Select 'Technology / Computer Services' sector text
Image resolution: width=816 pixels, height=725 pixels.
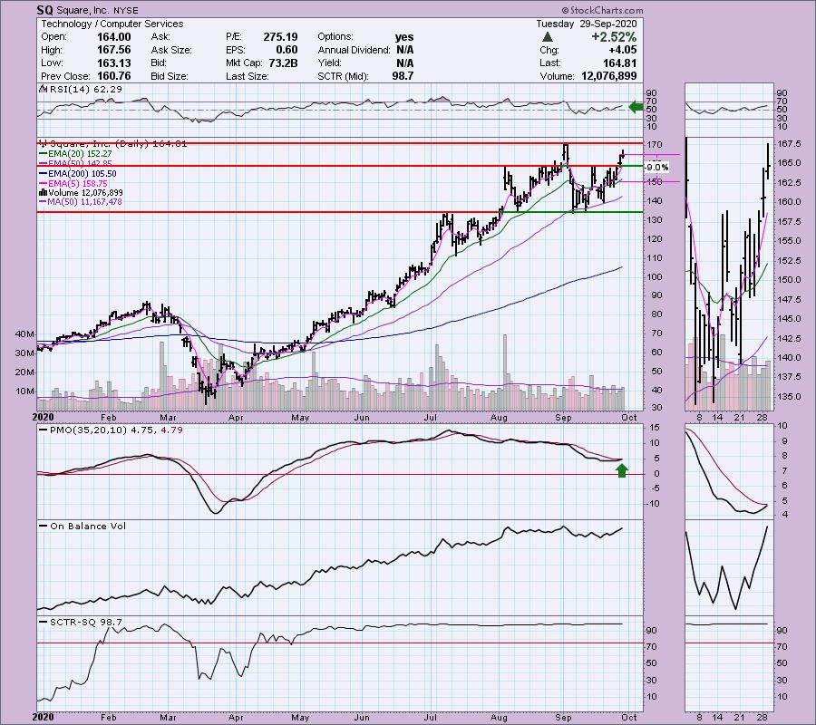[112, 24]
